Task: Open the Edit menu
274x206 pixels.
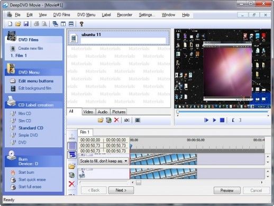Action: coord(30,15)
